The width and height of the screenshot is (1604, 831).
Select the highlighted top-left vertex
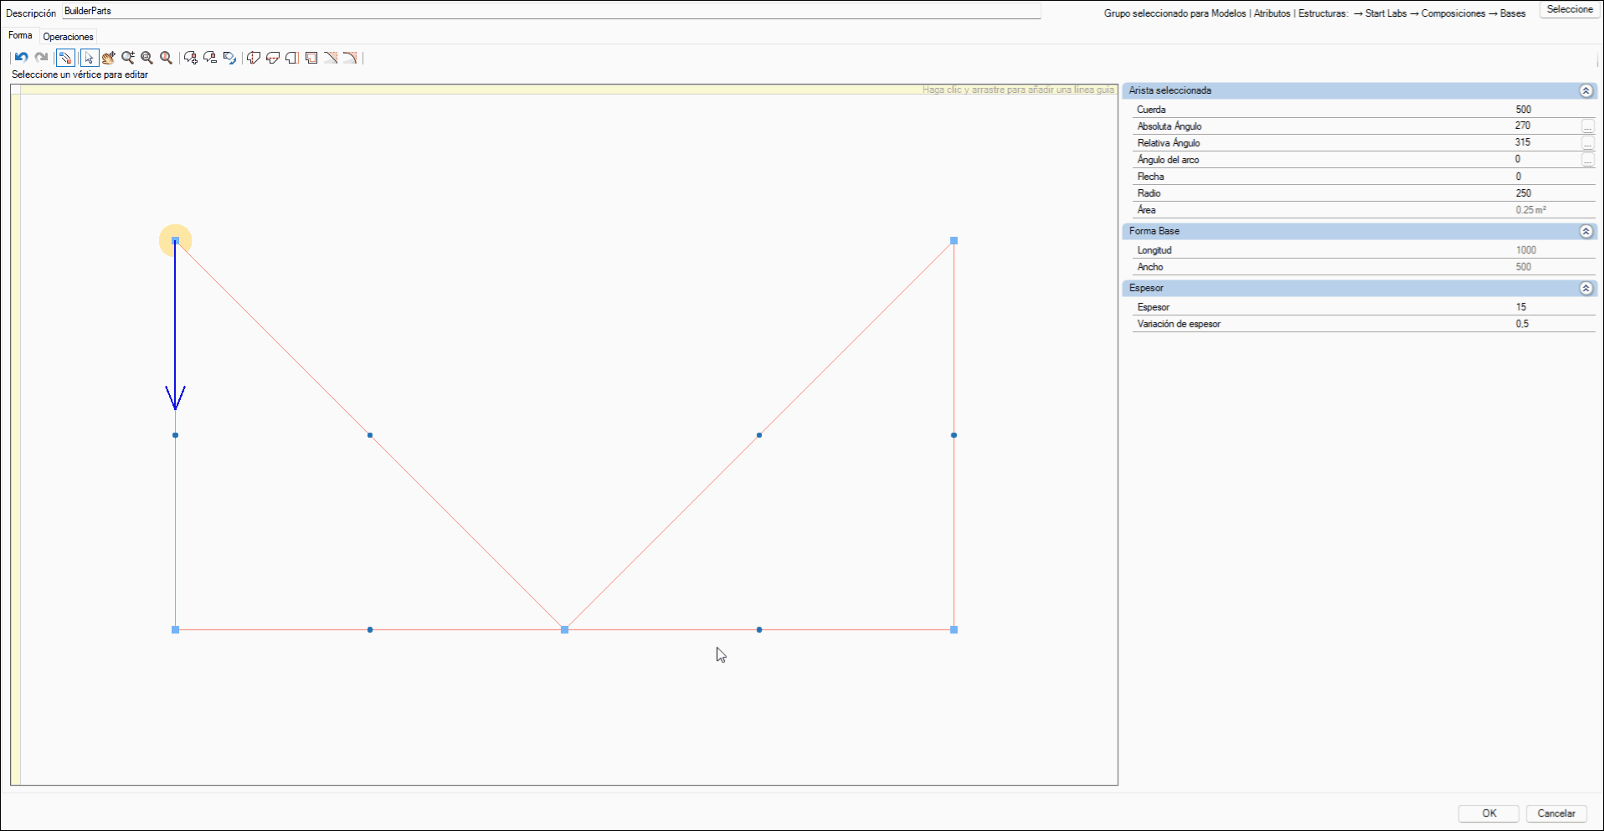click(x=175, y=241)
